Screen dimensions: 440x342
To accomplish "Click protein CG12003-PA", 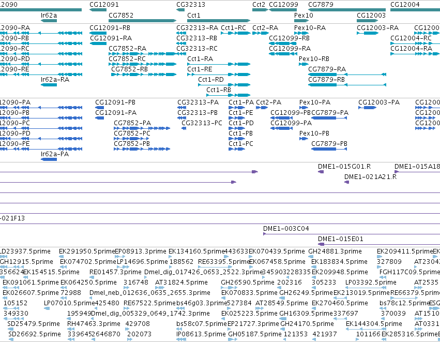I will [x=367, y=108].
